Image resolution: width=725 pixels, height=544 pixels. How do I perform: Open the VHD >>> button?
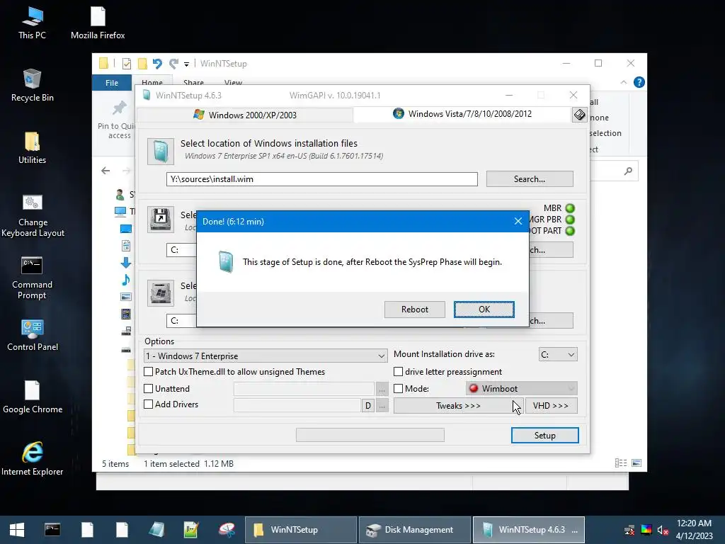551,406
